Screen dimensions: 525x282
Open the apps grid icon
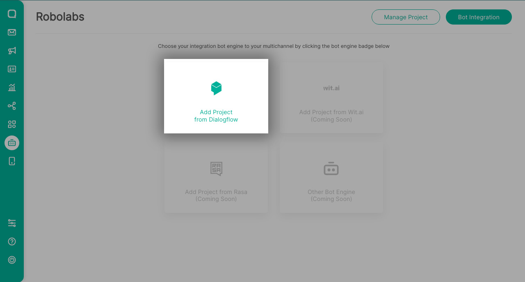(11, 124)
